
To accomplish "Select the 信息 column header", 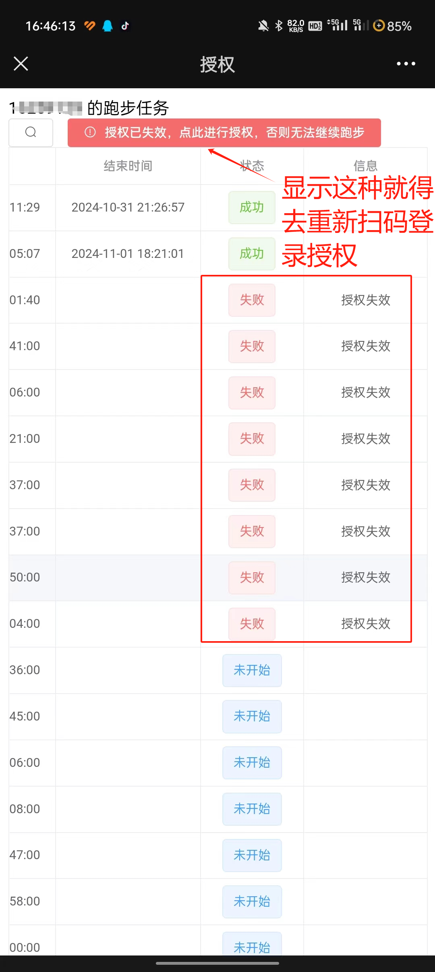I will point(366,166).
